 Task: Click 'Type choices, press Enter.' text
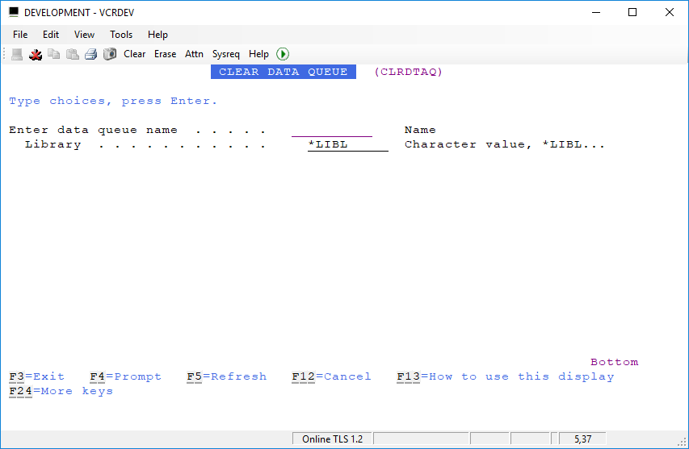(113, 102)
